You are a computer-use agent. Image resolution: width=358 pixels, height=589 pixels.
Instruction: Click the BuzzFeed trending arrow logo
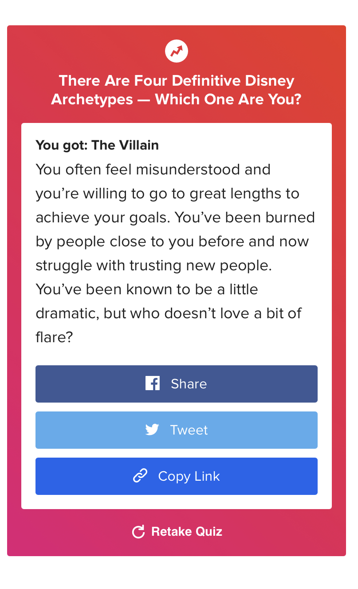(x=177, y=51)
